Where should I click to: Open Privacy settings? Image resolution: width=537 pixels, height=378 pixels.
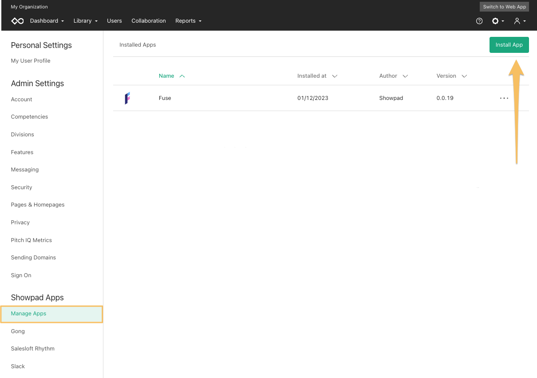pos(20,223)
